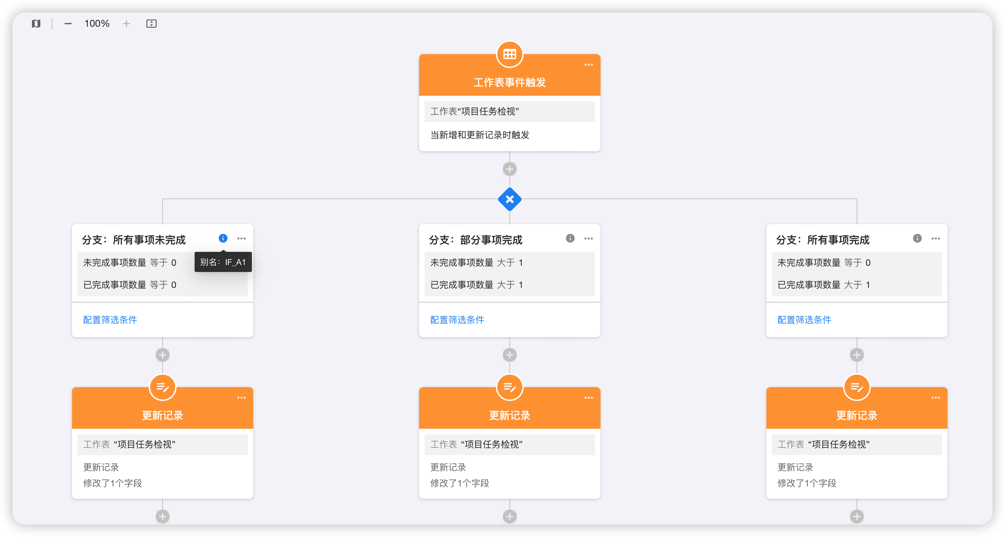
Task: Open more menu of 部分事项完成 branch
Action: tap(588, 238)
